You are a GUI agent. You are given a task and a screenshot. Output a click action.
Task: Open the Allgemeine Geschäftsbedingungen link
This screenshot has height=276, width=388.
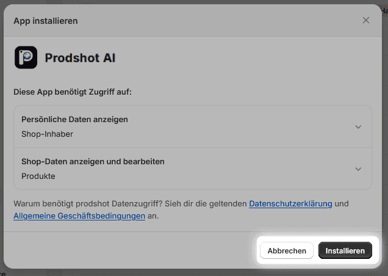tap(79, 216)
